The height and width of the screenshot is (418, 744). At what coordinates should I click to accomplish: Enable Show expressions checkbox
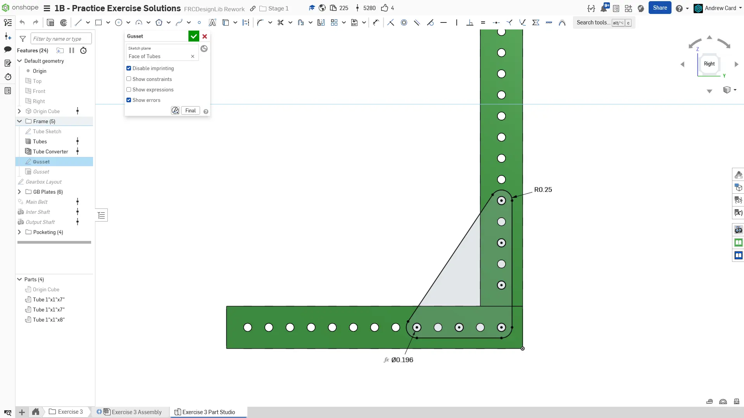coord(129,89)
